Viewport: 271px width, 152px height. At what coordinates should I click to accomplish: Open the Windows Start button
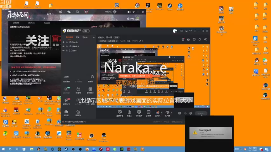tap(3, 149)
